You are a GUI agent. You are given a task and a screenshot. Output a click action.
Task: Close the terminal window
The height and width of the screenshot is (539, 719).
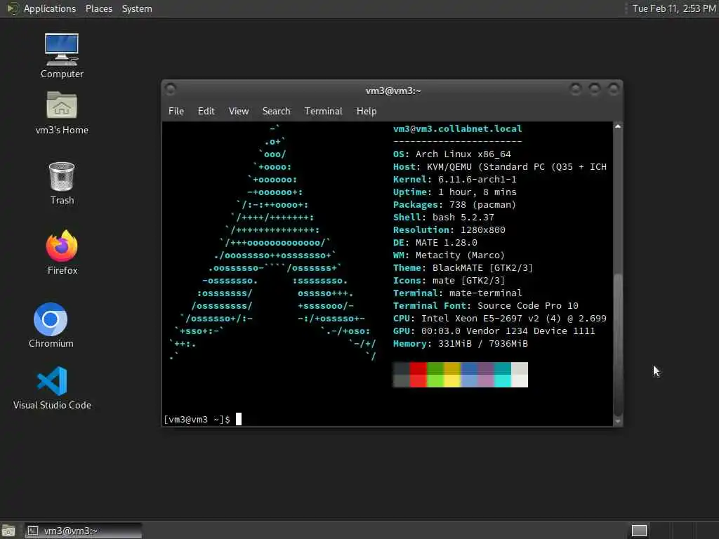coord(613,89)
